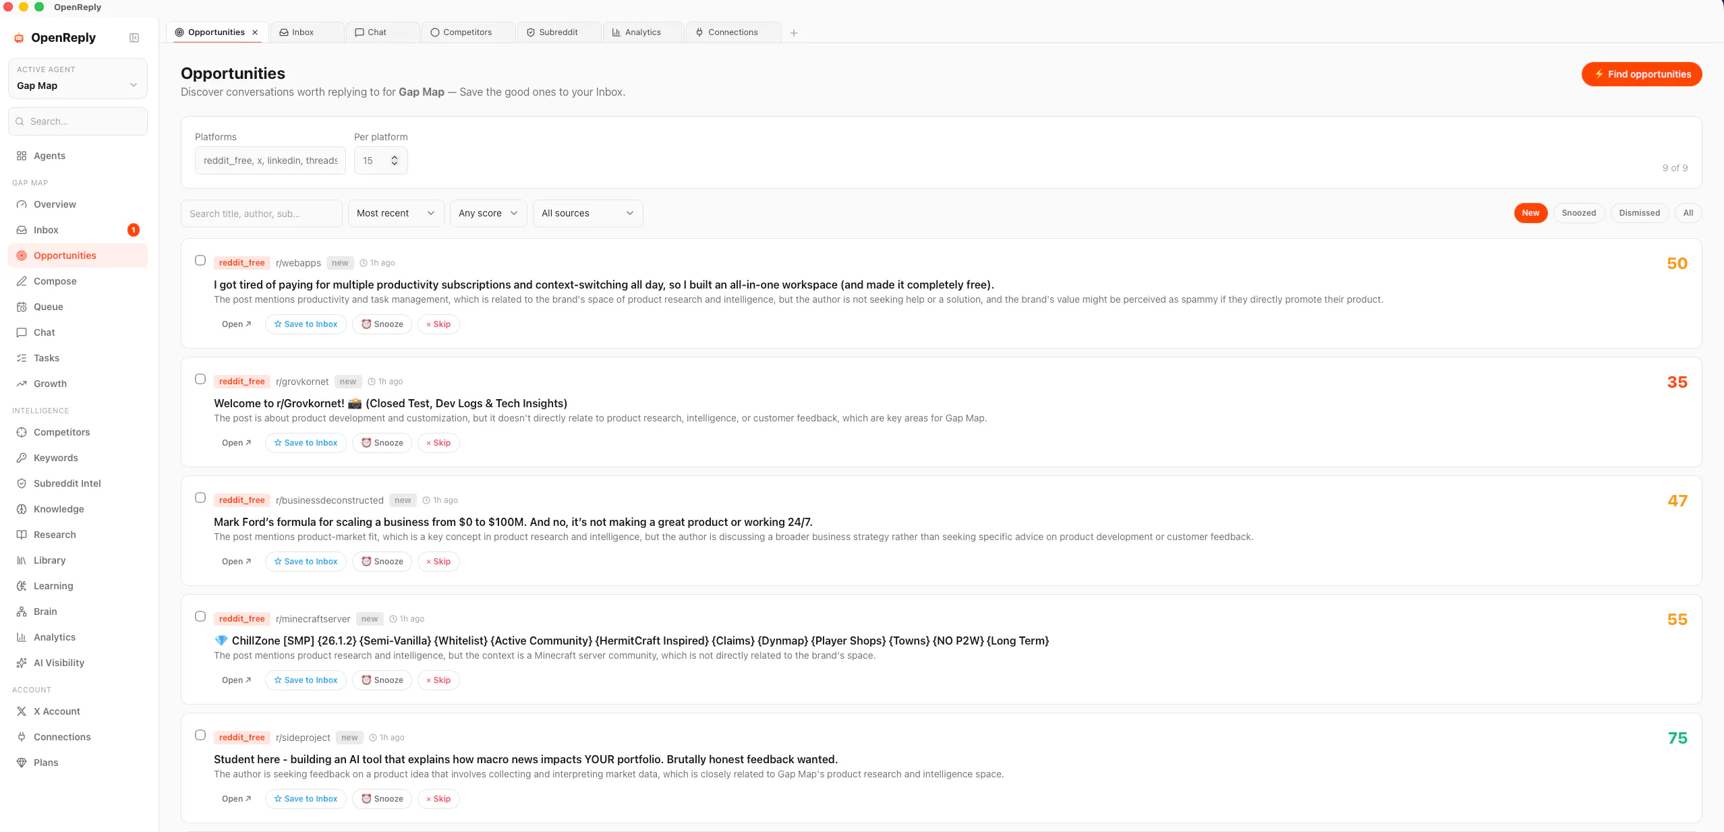Screen dimensions: 1724x832
Task: Open the Growth page
Action: pos(78,384)
